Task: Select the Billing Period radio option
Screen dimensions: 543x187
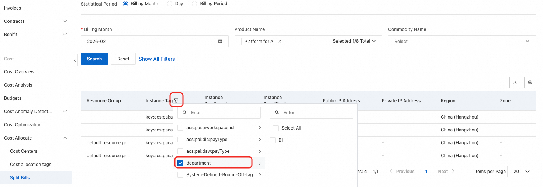Action: (194, 4)
